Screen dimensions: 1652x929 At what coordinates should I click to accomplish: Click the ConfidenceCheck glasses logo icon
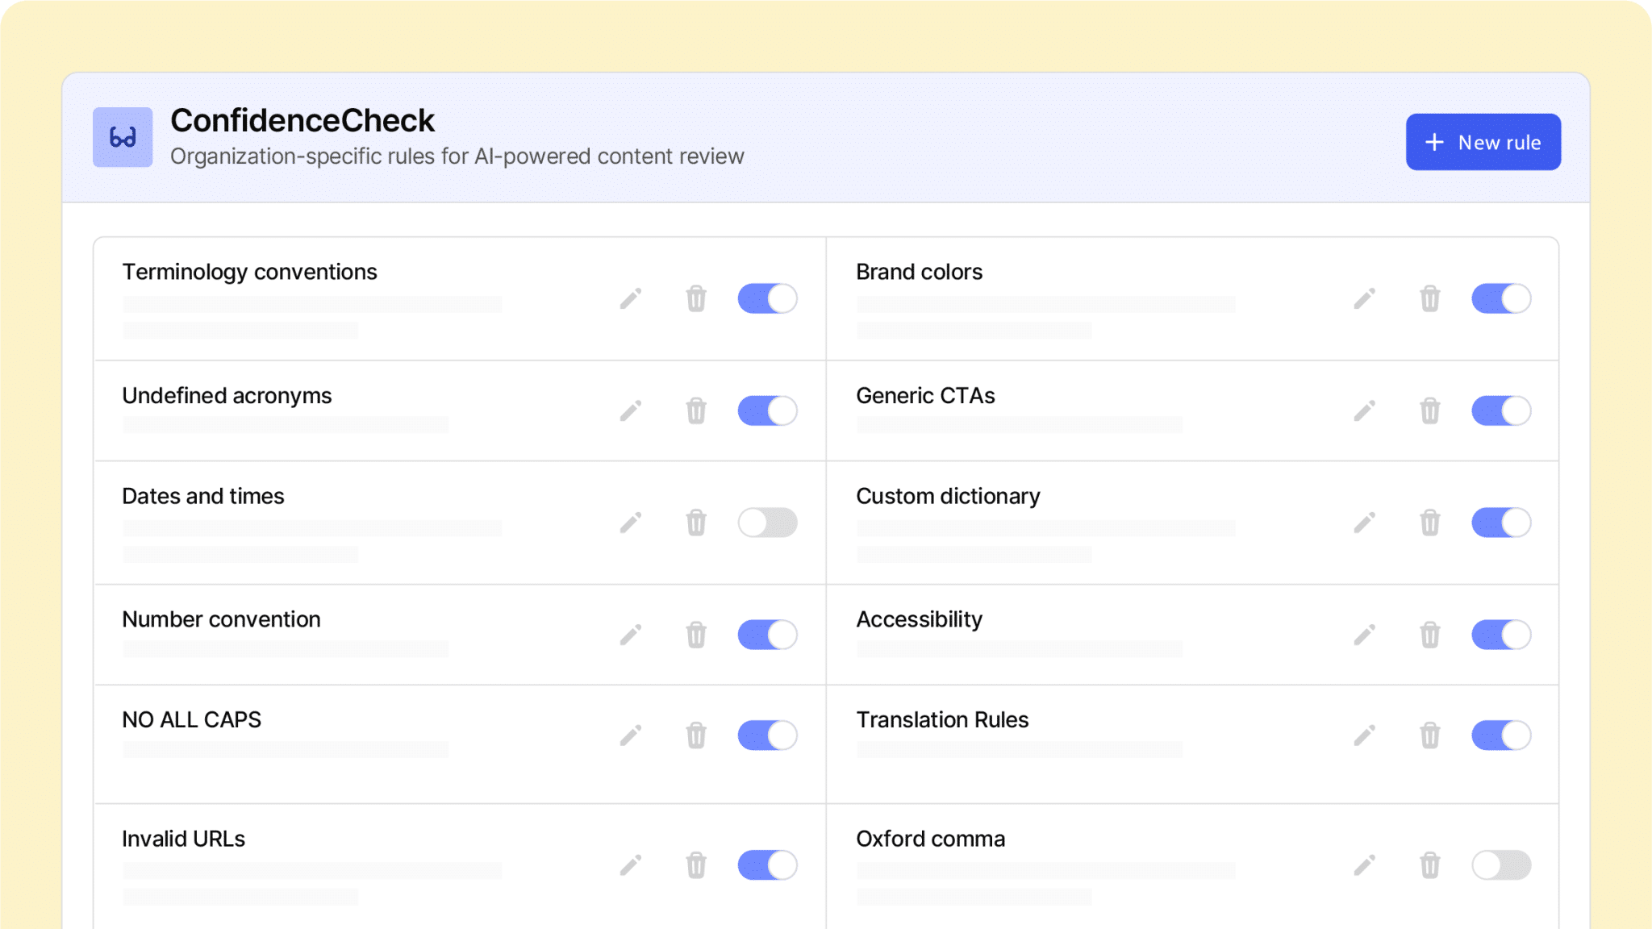tap(123, 137)
